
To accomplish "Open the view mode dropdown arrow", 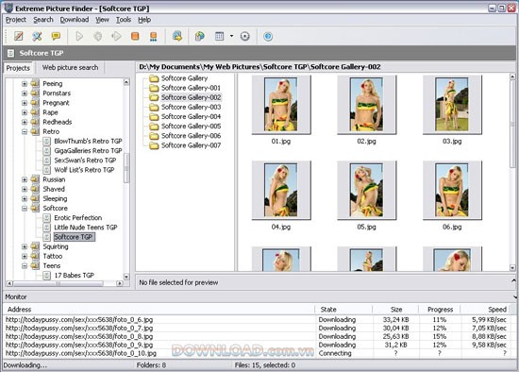I will pyautogui.click(x=232, y=36).
